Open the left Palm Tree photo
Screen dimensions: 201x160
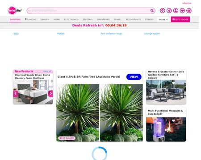[x=78, y=113]
